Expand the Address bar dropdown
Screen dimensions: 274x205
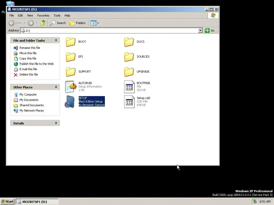pyautogui.click(x=200, y=30)
